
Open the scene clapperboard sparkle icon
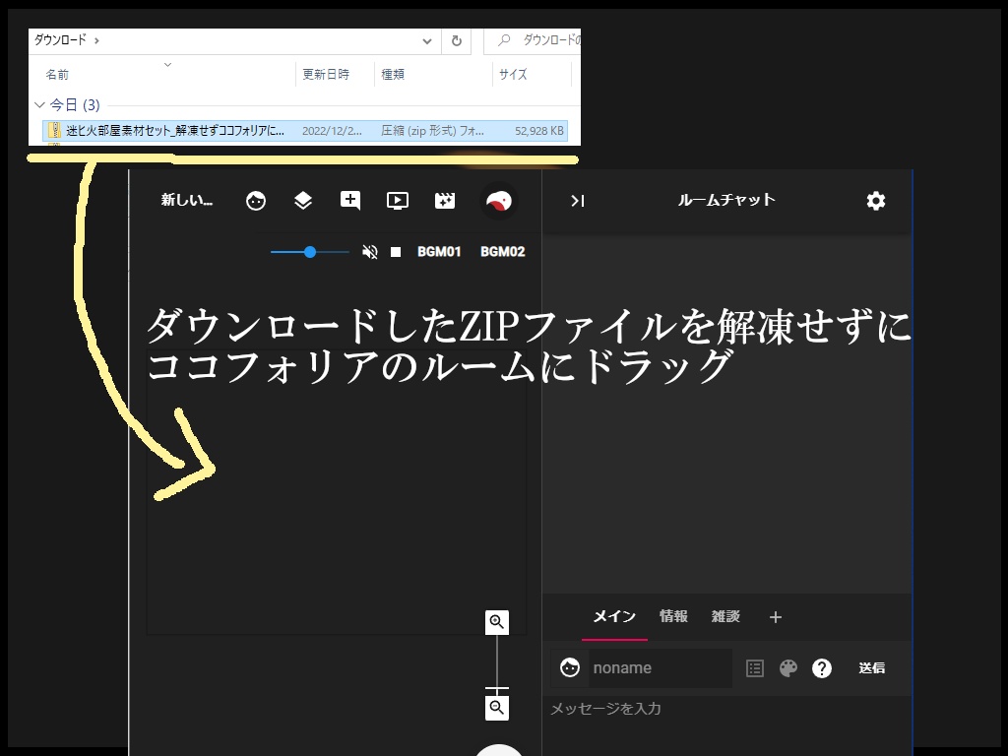pyautogui.click(x=445, y=201)
